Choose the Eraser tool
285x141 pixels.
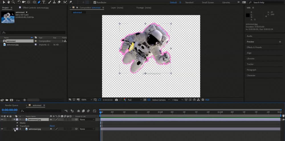59,2
